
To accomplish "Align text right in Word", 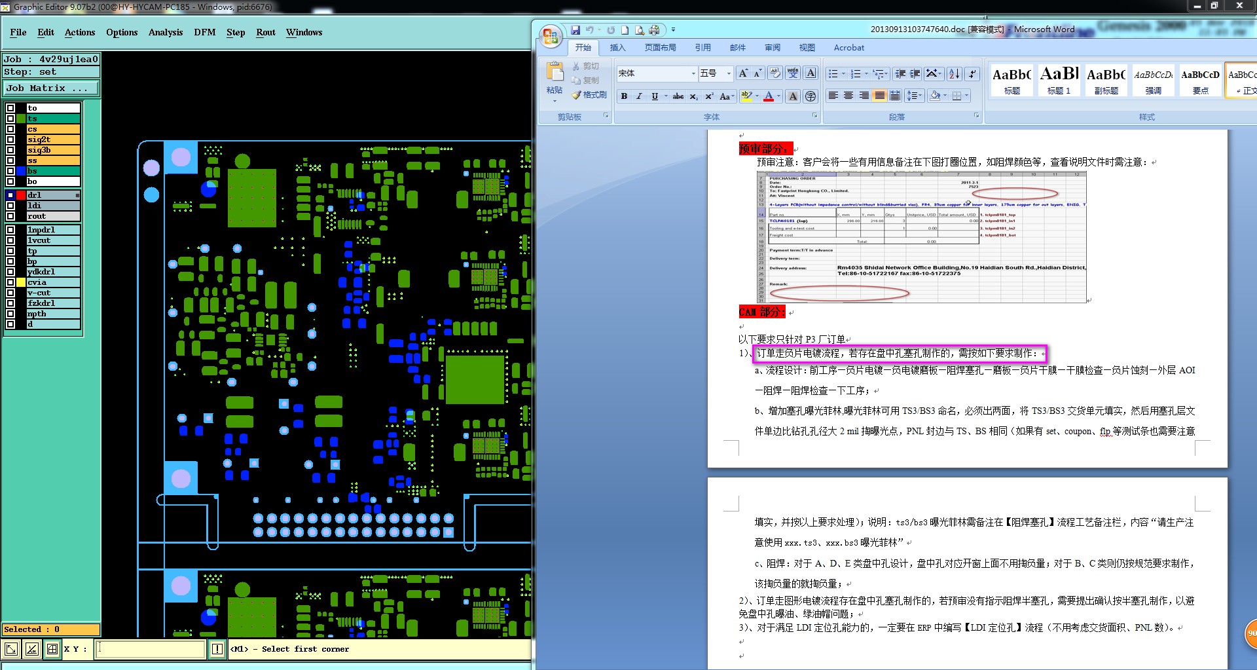I will [864, 96].
